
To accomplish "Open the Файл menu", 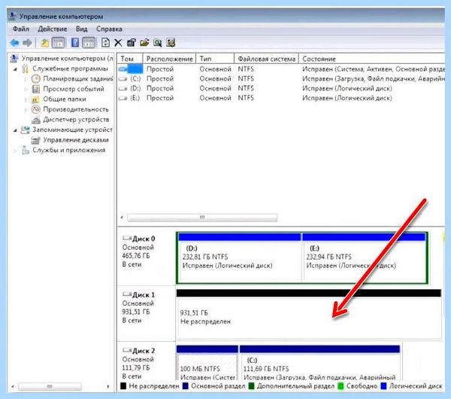I will pyautogui.click(x=21, y=29).
